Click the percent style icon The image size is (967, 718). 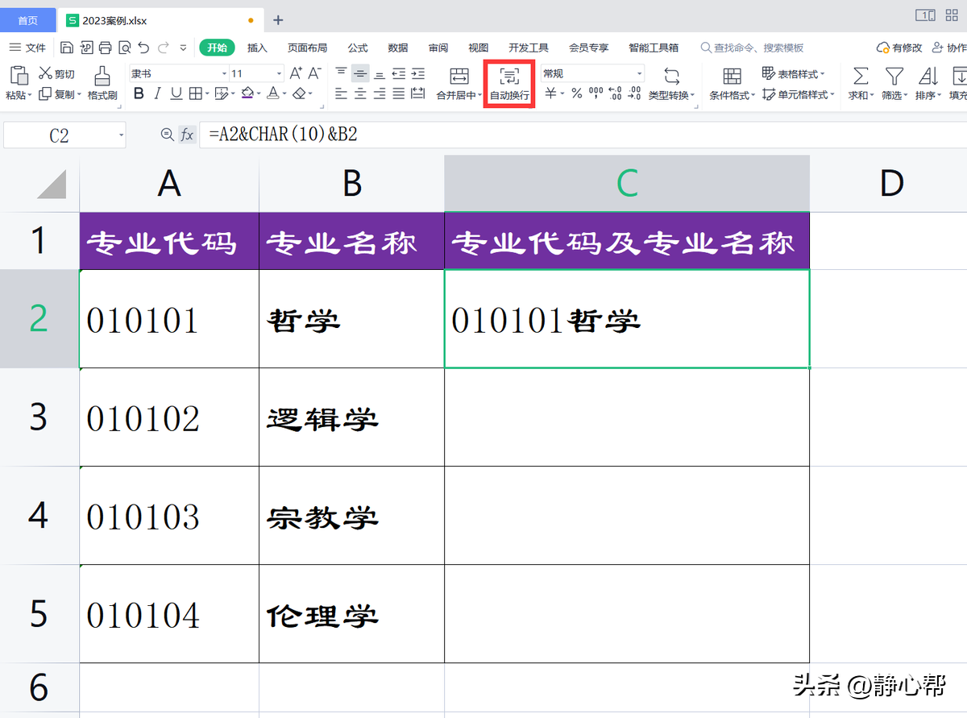[x=576, y=94]
